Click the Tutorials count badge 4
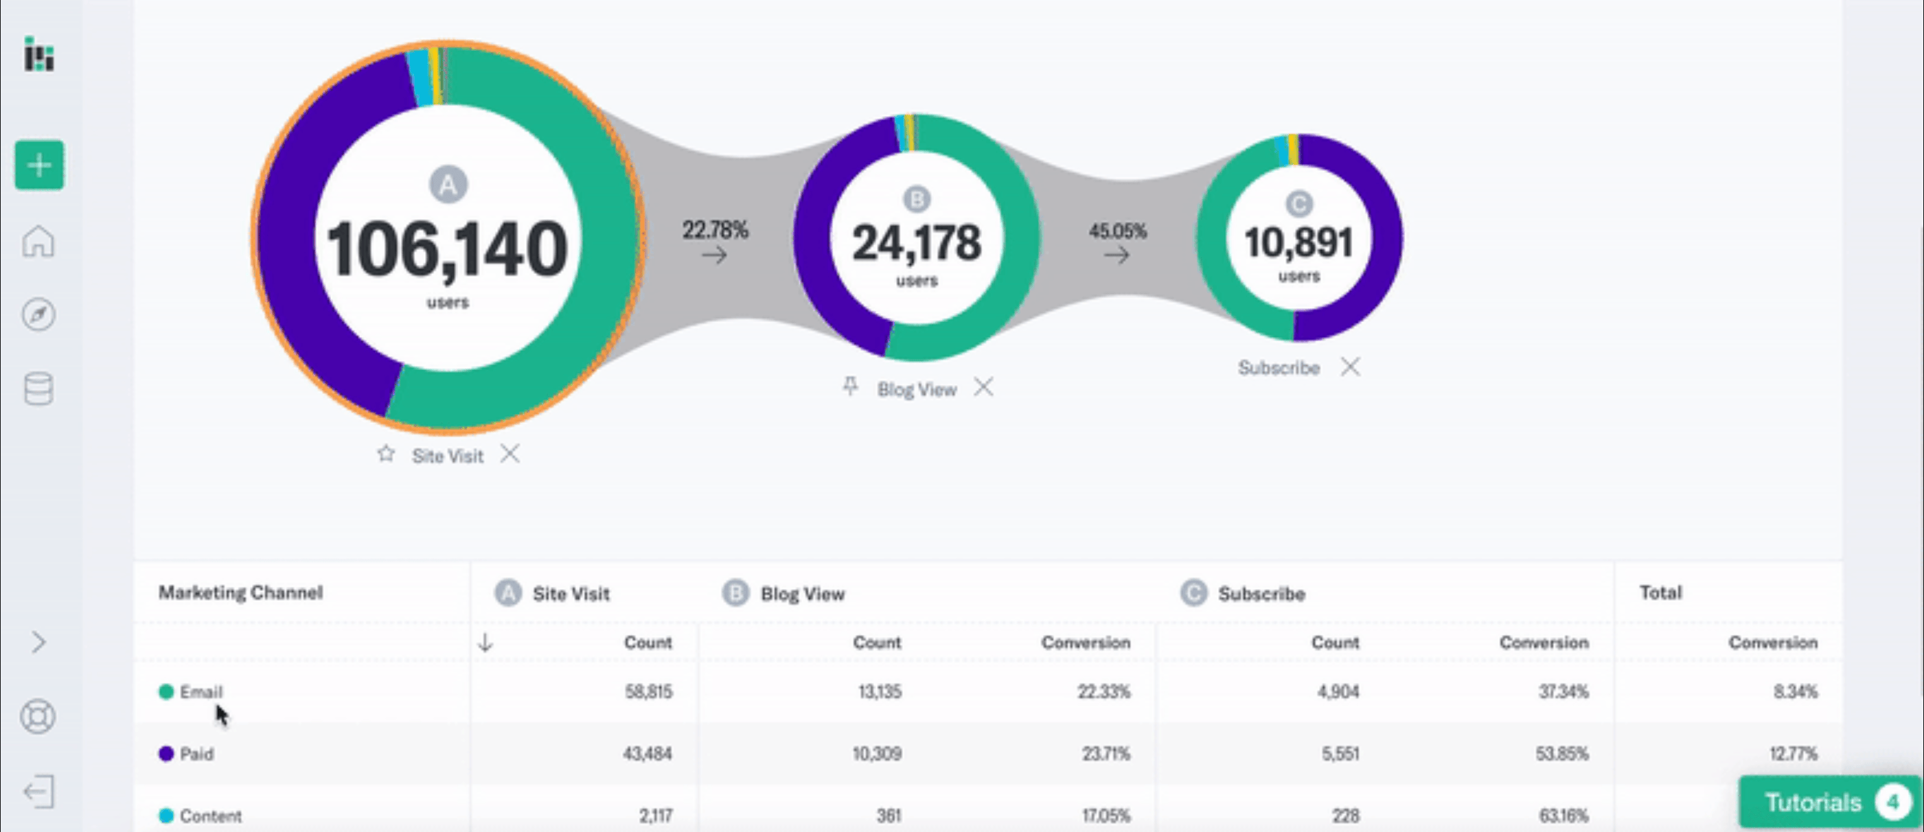The image size is (1924, 832). [1892, 803]
